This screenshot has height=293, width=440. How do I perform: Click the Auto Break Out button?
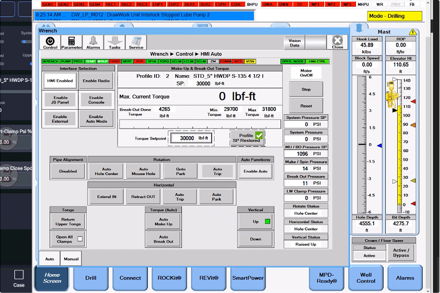click(x=164, y=239)
